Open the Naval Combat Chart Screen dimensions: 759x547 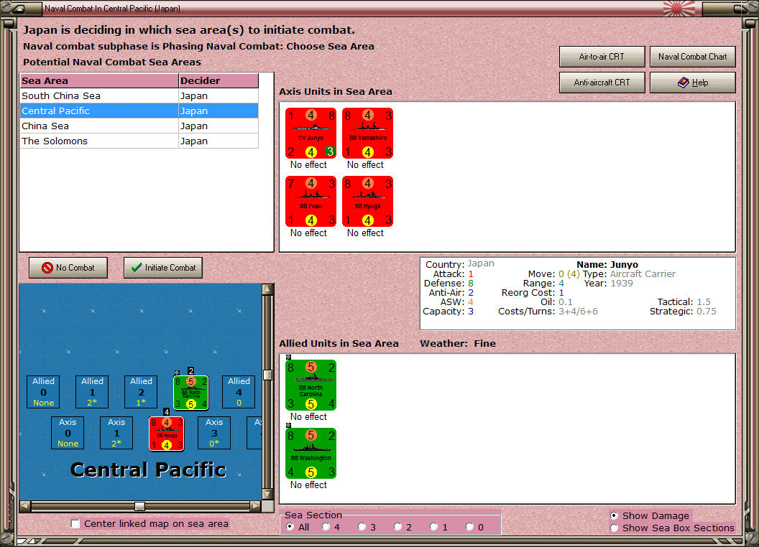click(693, 57)
